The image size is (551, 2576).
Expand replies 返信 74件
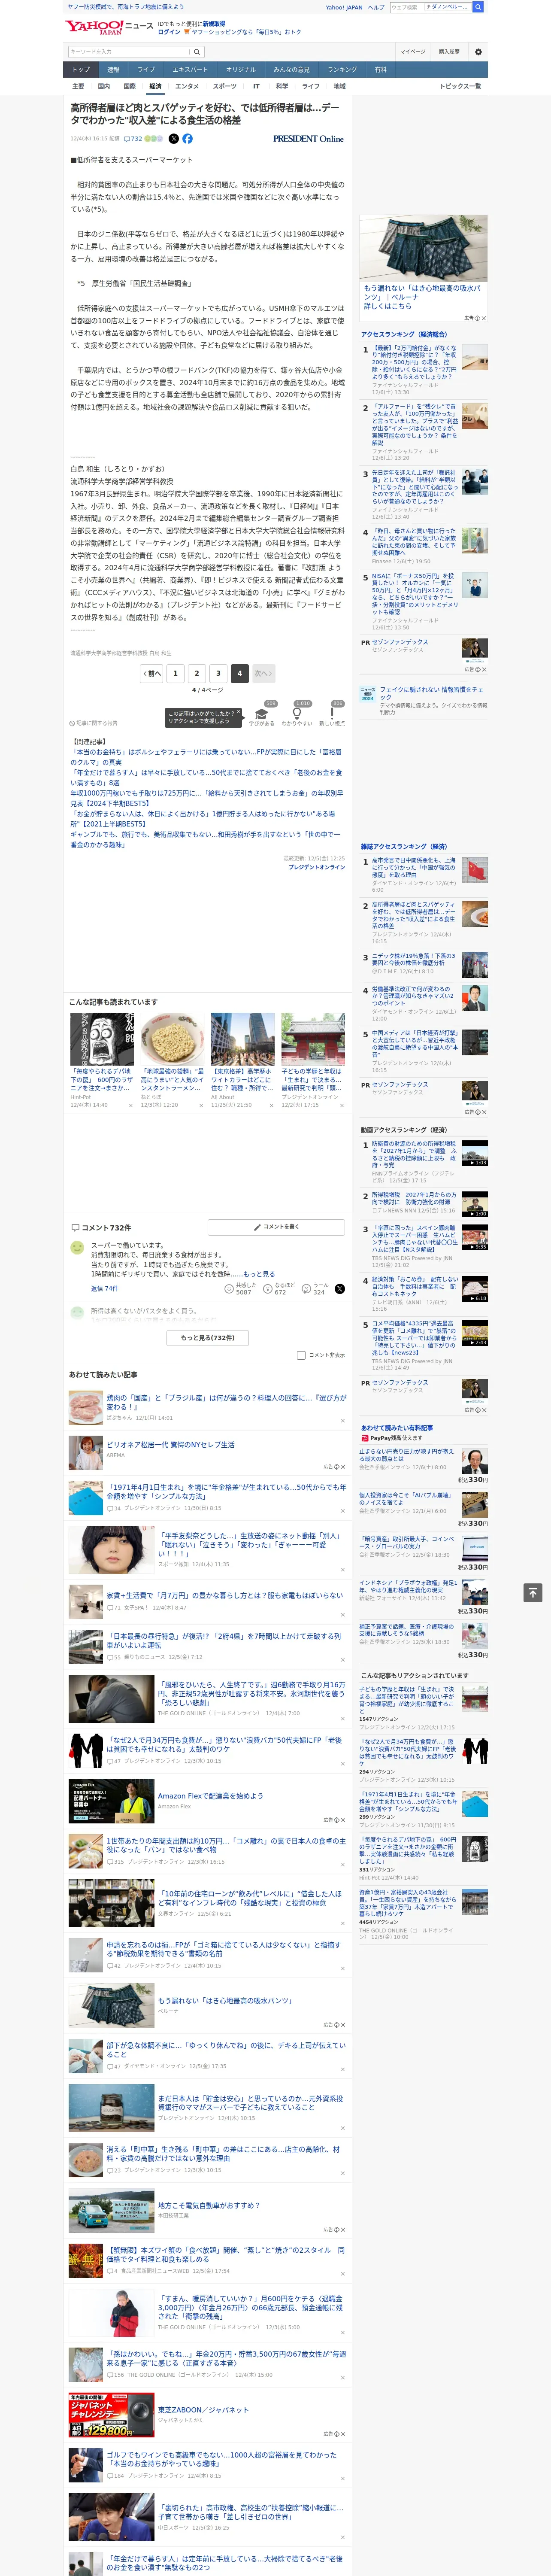(104, 1288)
